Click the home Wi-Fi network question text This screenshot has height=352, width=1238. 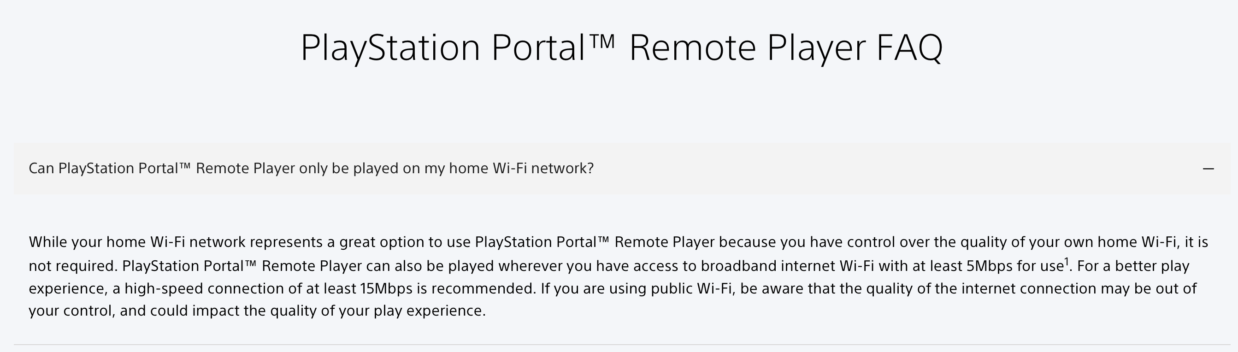point(311,169)
